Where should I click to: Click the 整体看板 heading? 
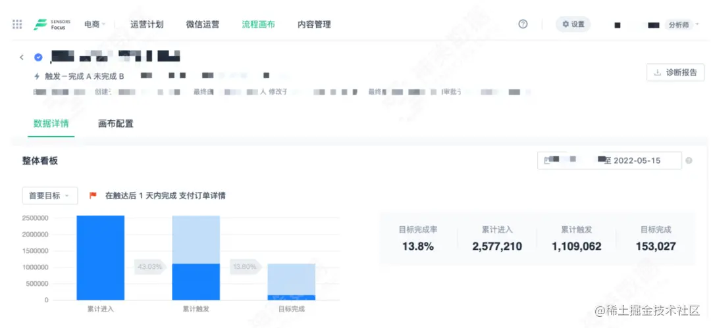pyautogui.click(x=40, y=161)
